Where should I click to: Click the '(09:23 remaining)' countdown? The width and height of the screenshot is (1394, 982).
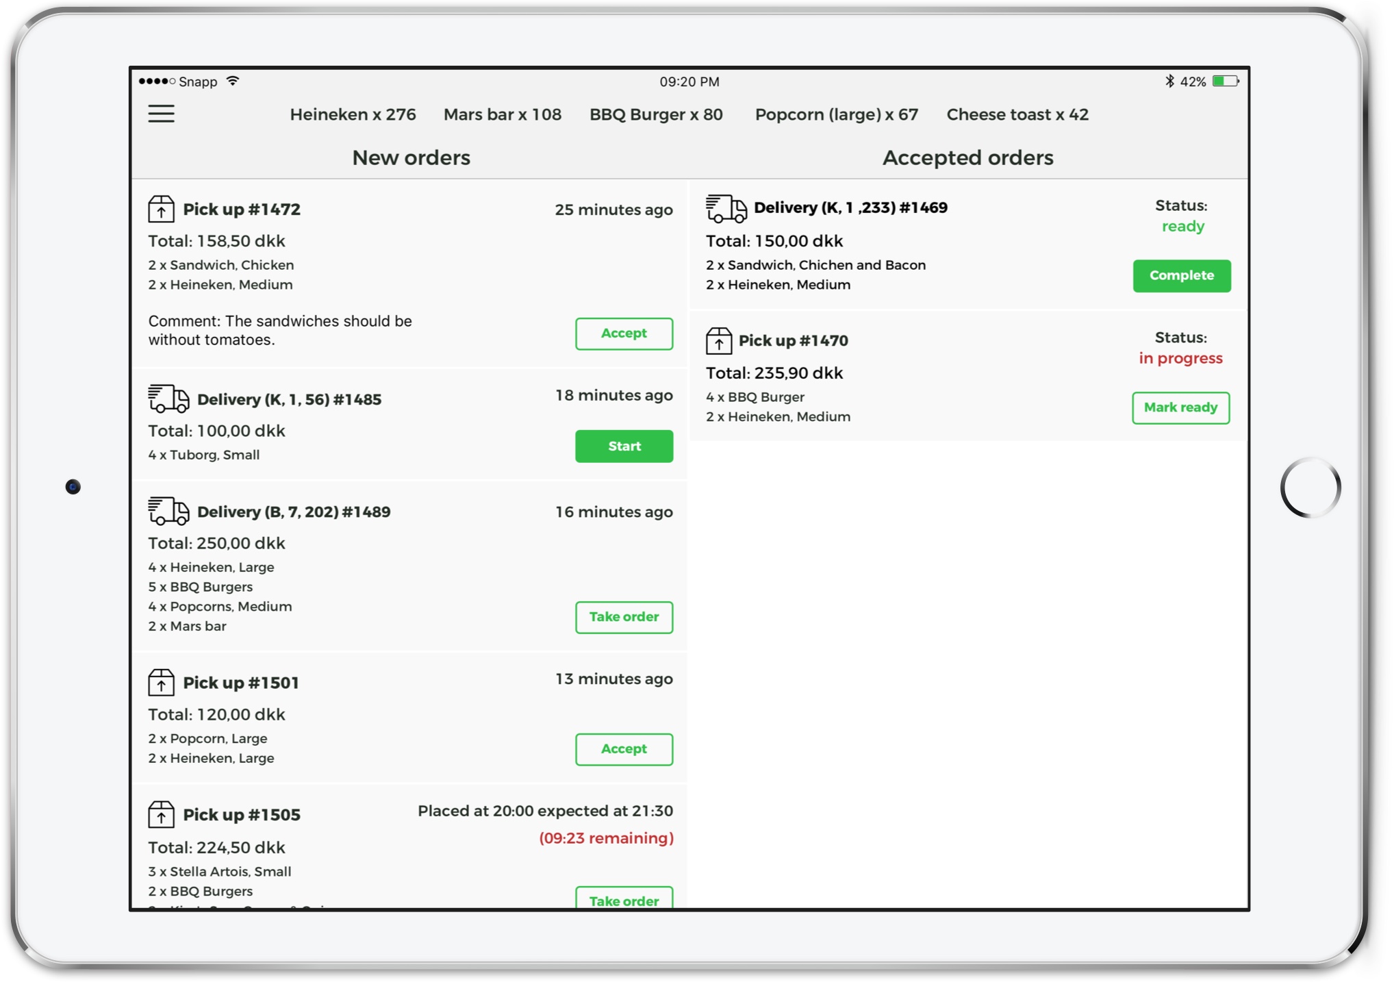pos(606,838)
